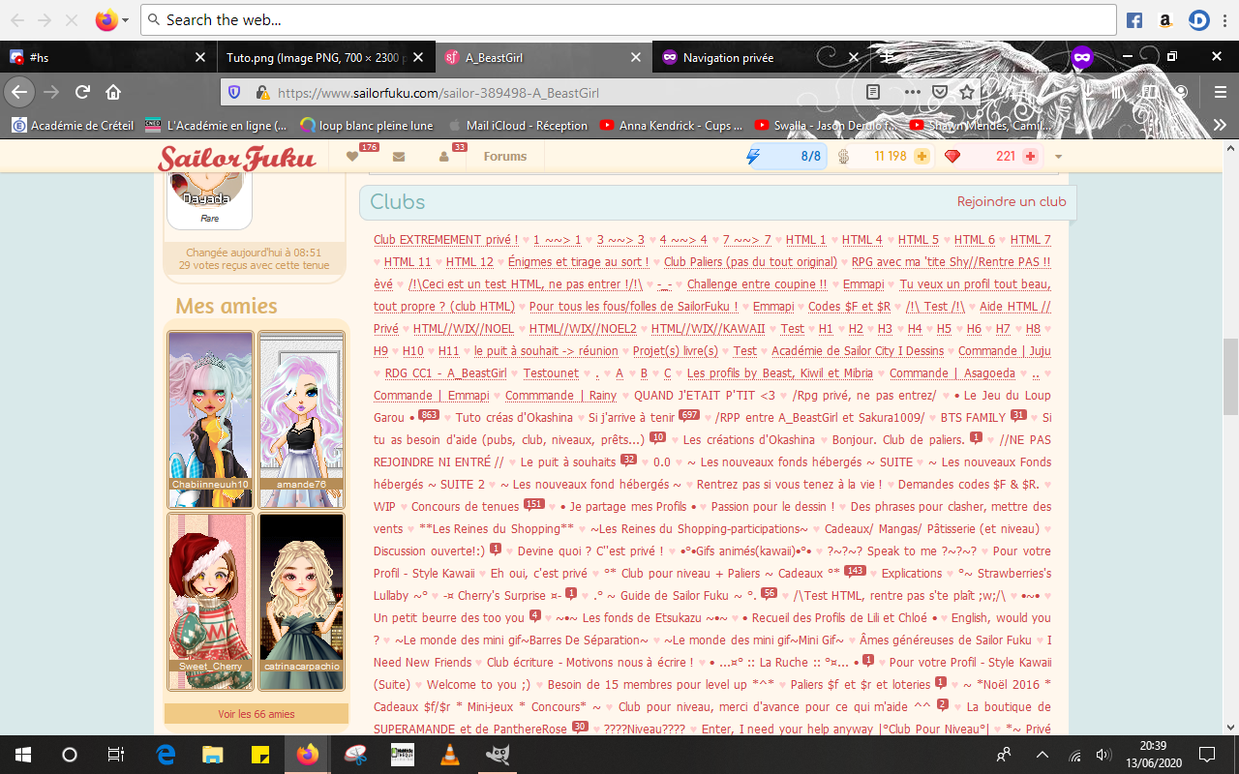Open GIMP from the taskbar

coord(497,754)
